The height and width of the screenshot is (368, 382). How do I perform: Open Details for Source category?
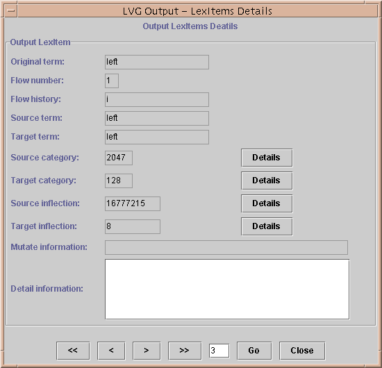[x=267, y=158]
